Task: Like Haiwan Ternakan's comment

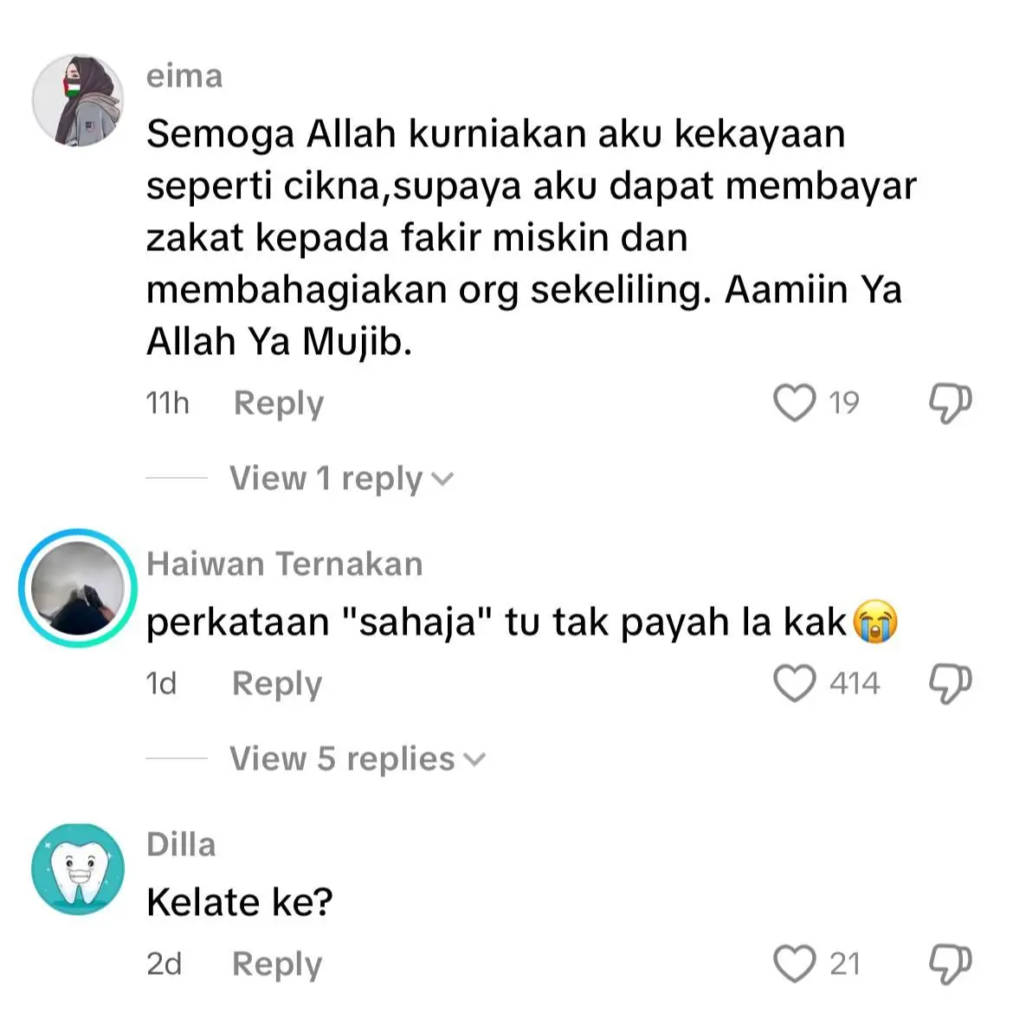Action: point(794,683)
